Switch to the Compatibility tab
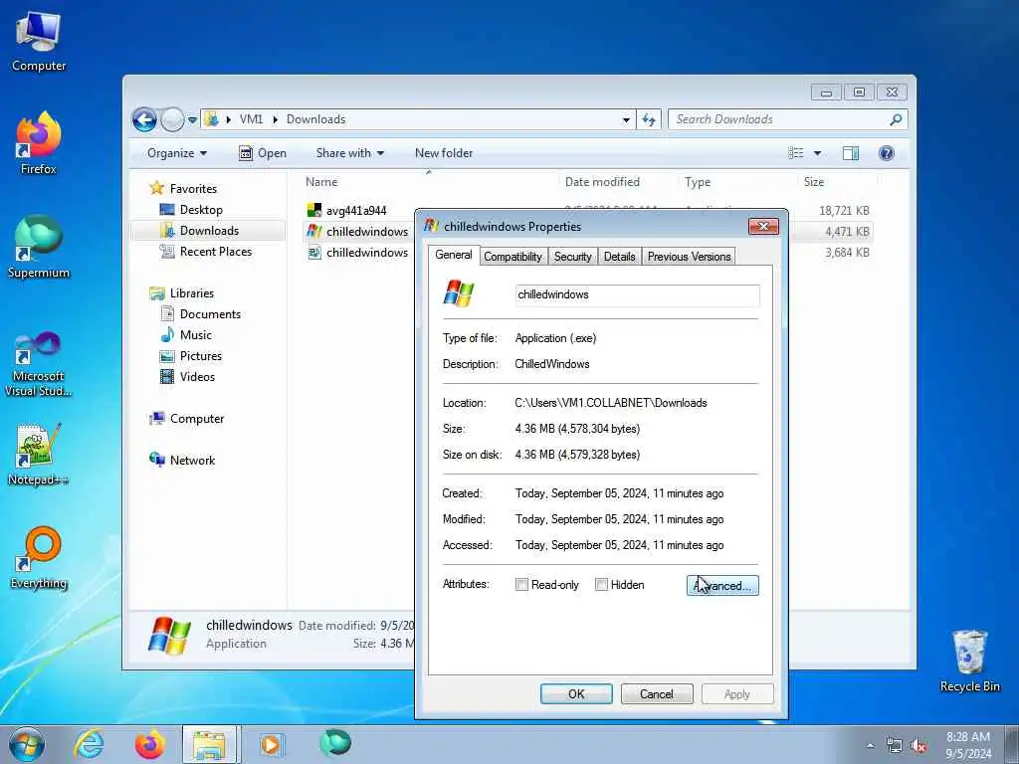 click(x=512, y=257)
